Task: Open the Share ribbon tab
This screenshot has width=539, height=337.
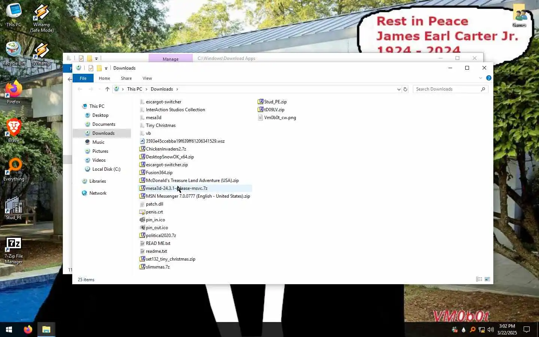Action: [x=126, y=78]
